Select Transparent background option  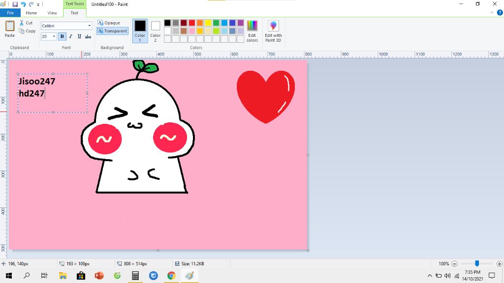click(x=112, y=31)
